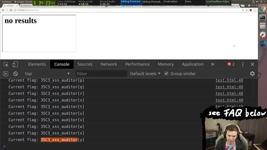Select the inspect element picker icon

pyautogui.click(x=6, y=64)
